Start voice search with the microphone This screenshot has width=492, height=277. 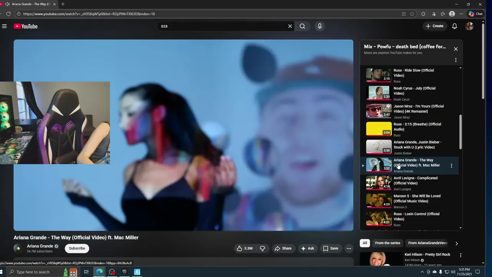point(319,26)
